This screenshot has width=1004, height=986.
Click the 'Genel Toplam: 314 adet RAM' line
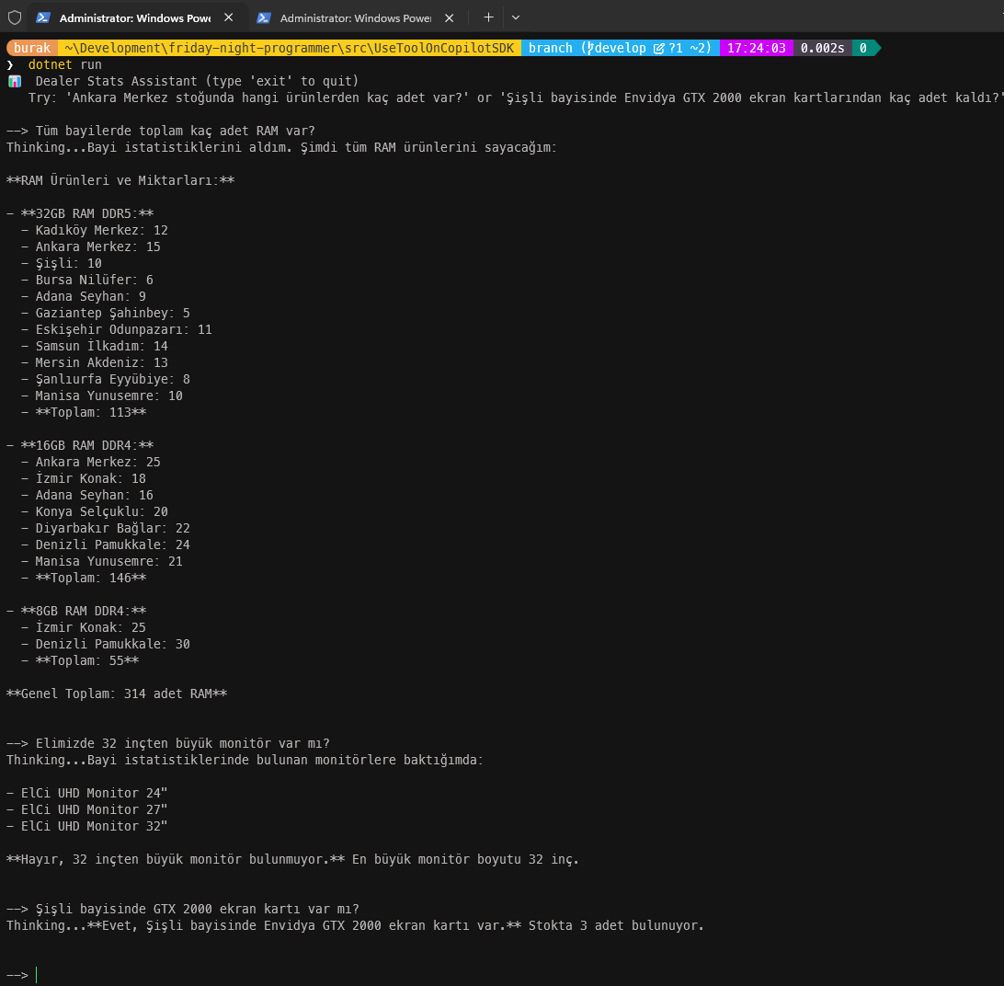(117, 694)
